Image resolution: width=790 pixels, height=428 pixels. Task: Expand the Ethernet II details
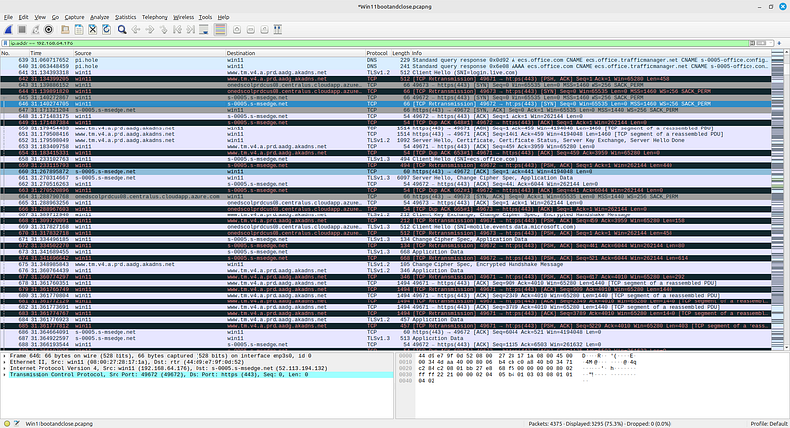click(x=5, y=362)
